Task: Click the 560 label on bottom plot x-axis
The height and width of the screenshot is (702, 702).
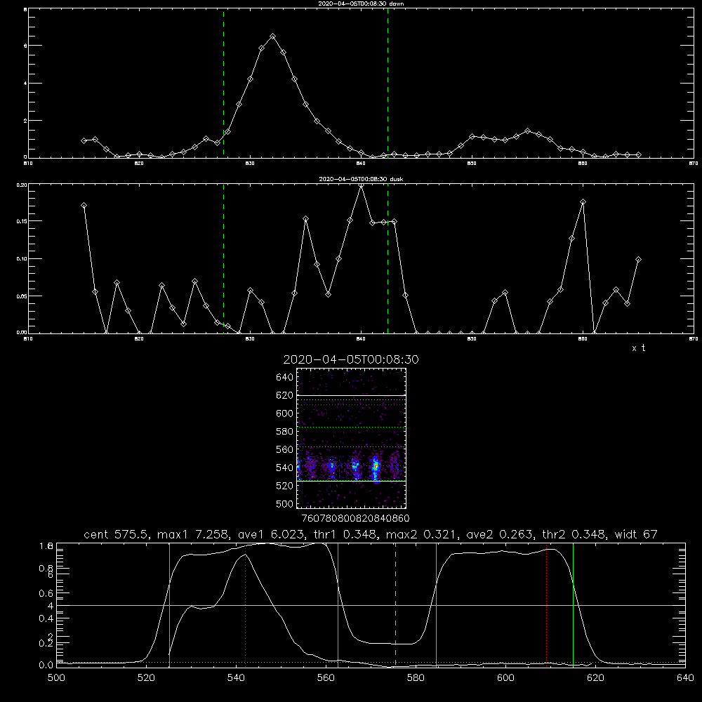Action: tap(326, 678)
